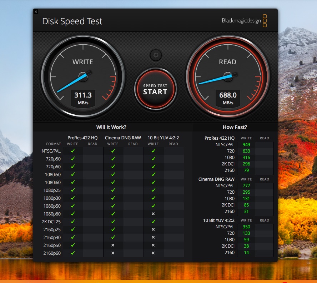Click the READ gauge needle dial
This screenshot has width=317, height=283.
227,76
